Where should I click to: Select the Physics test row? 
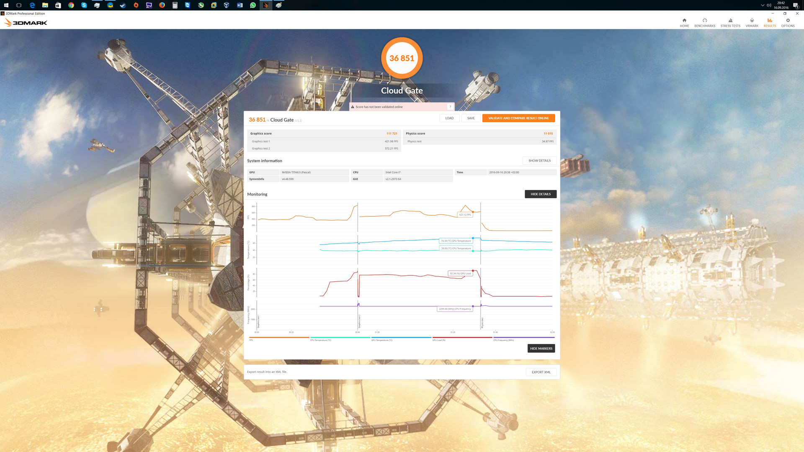coord(480,141)
